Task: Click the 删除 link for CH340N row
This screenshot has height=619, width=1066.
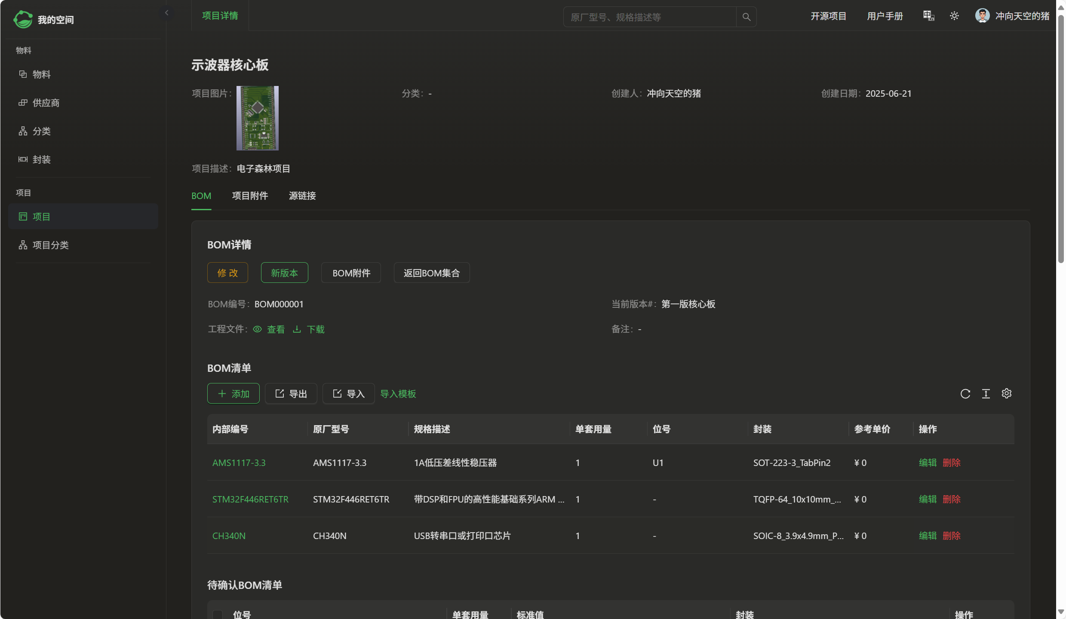Action: tap(951, 536)
